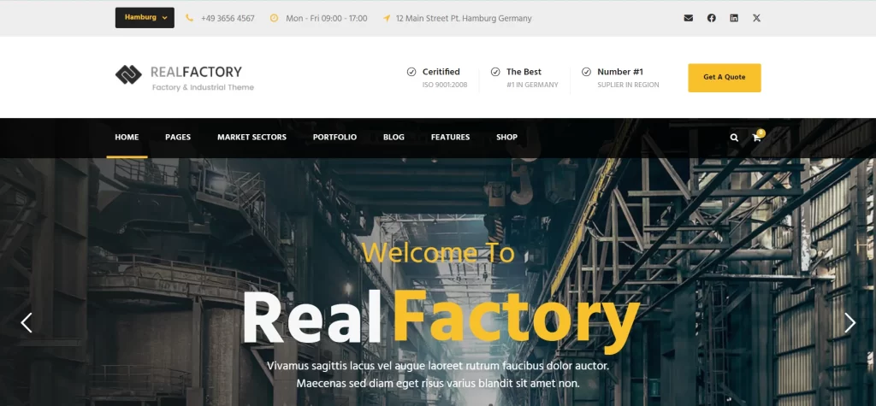
Task: Open the Market Sectors menu
Action: pyautogui.click(x=252, y=137)
